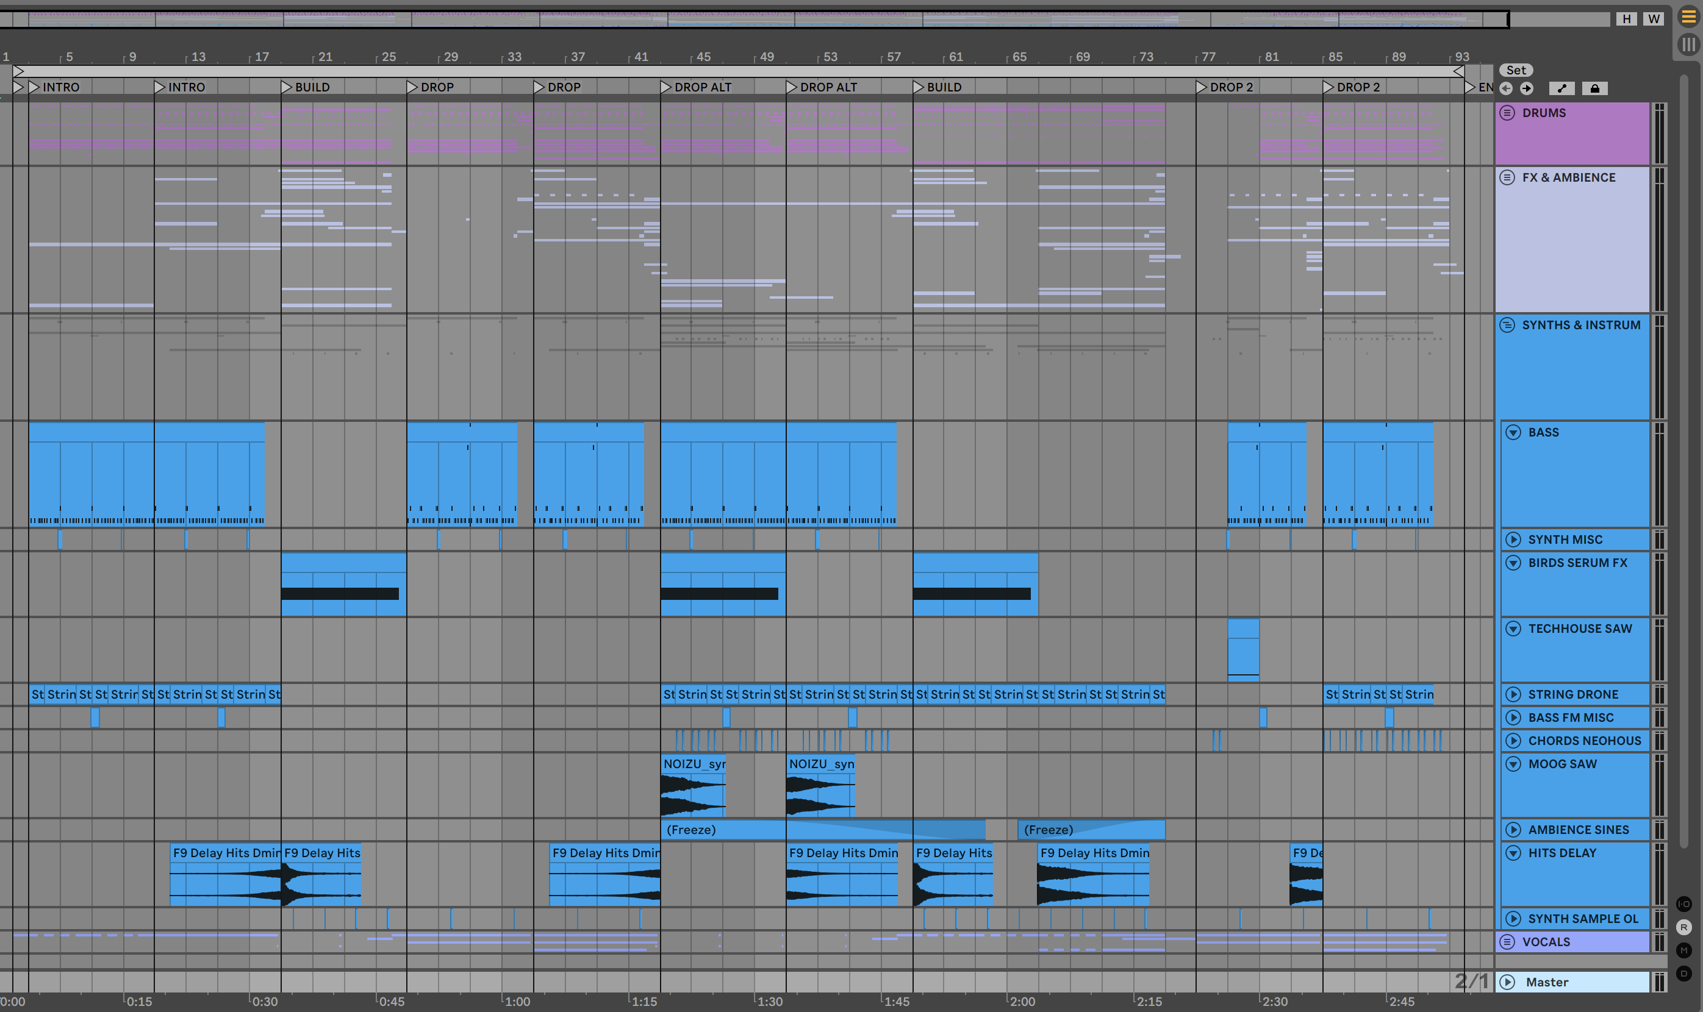Viewport: 1703px width, 1012px height.
Task: Jump to next locator arrow
Action: pos(1527,88)
